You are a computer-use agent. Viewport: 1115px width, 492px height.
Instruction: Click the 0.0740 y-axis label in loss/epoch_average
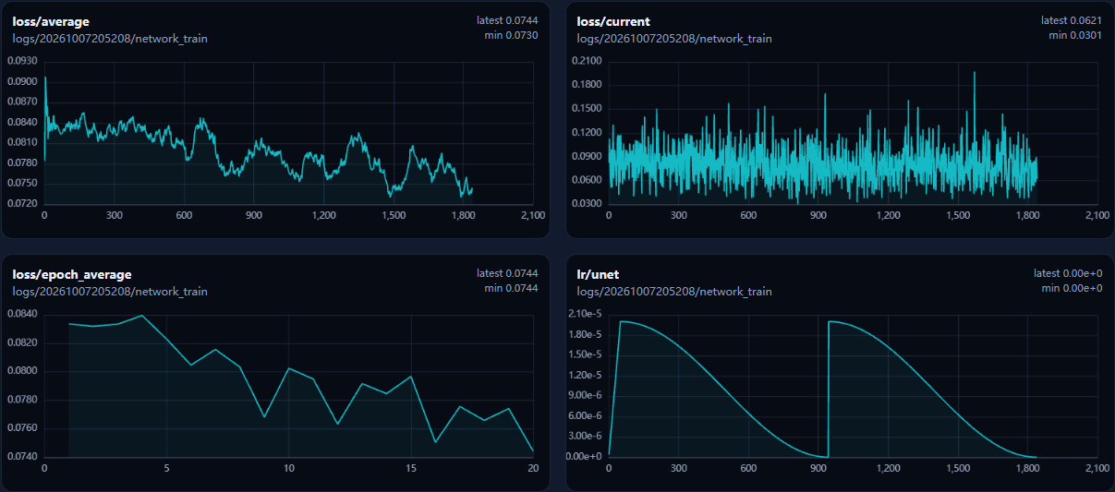click(22, 457)
